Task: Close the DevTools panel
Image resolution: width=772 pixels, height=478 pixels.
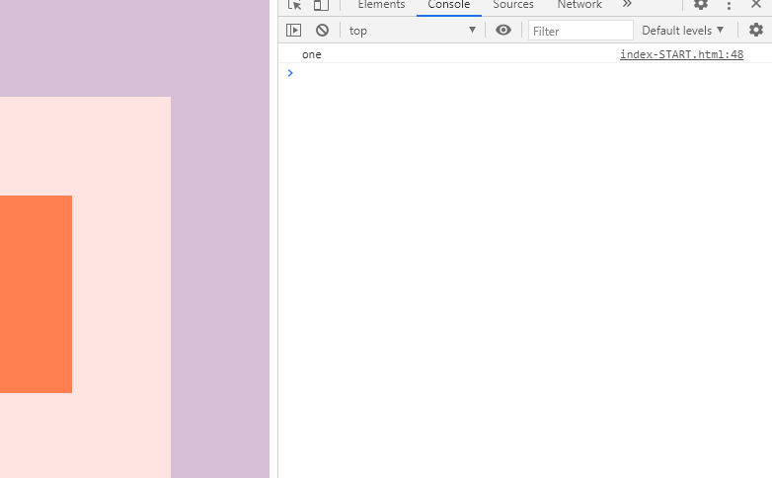Action: pos(756,4)
